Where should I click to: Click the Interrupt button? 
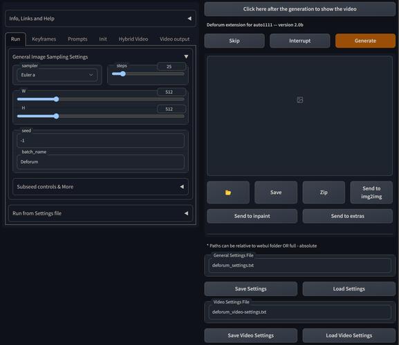299,41
